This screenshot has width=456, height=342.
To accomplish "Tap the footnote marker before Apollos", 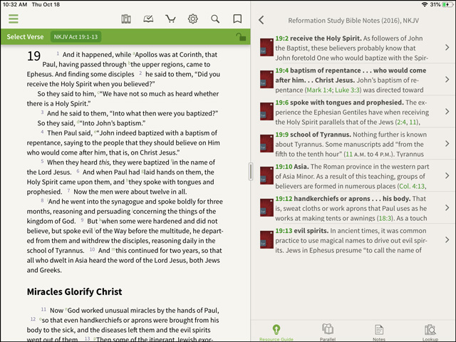I will point(134,53).
